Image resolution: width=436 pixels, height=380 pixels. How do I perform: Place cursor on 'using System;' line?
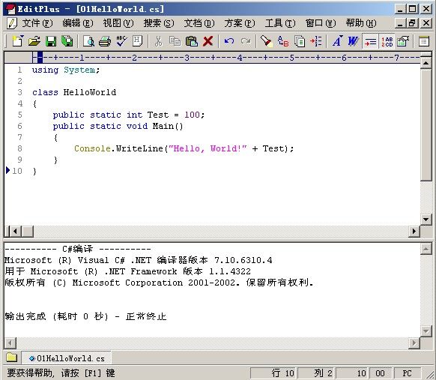66,70
